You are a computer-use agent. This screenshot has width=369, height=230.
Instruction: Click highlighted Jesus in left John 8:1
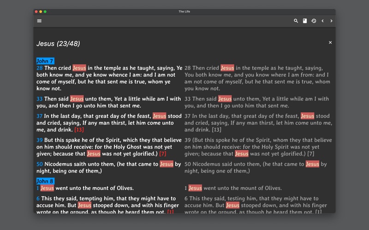(48, 188)
